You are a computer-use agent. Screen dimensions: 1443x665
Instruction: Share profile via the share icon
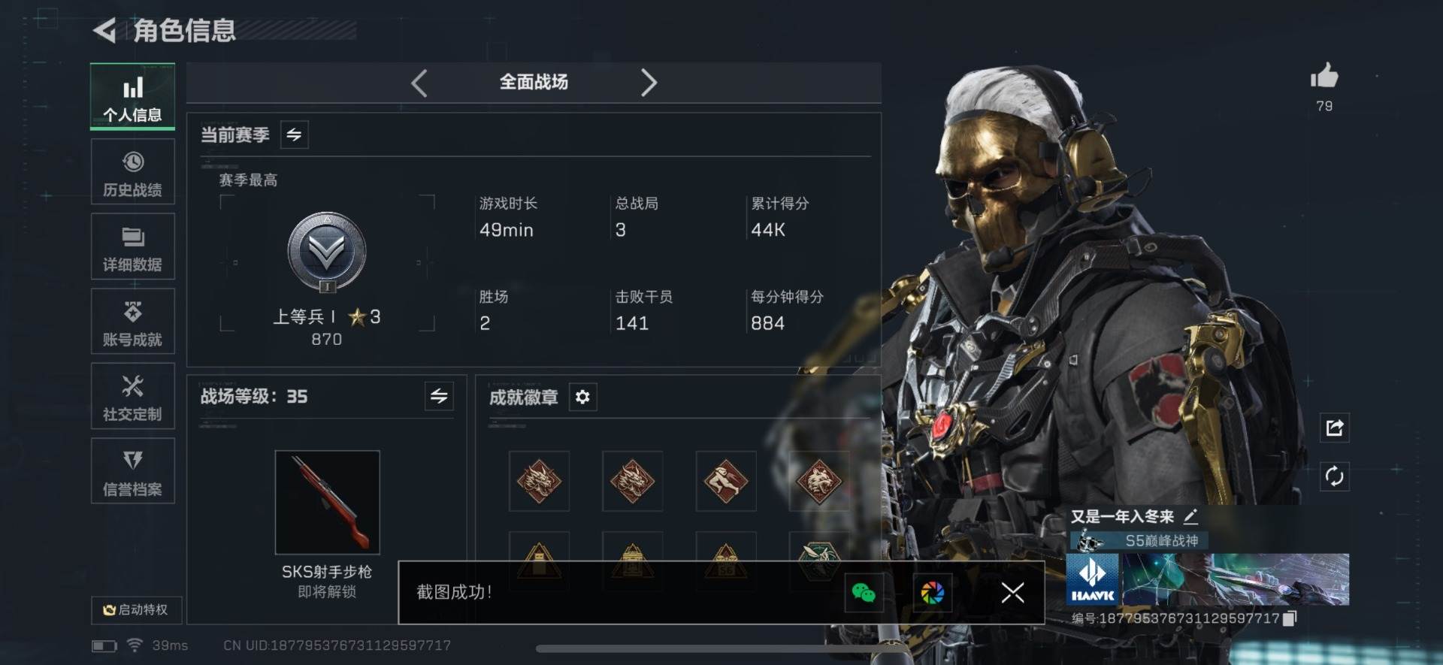1335,428
